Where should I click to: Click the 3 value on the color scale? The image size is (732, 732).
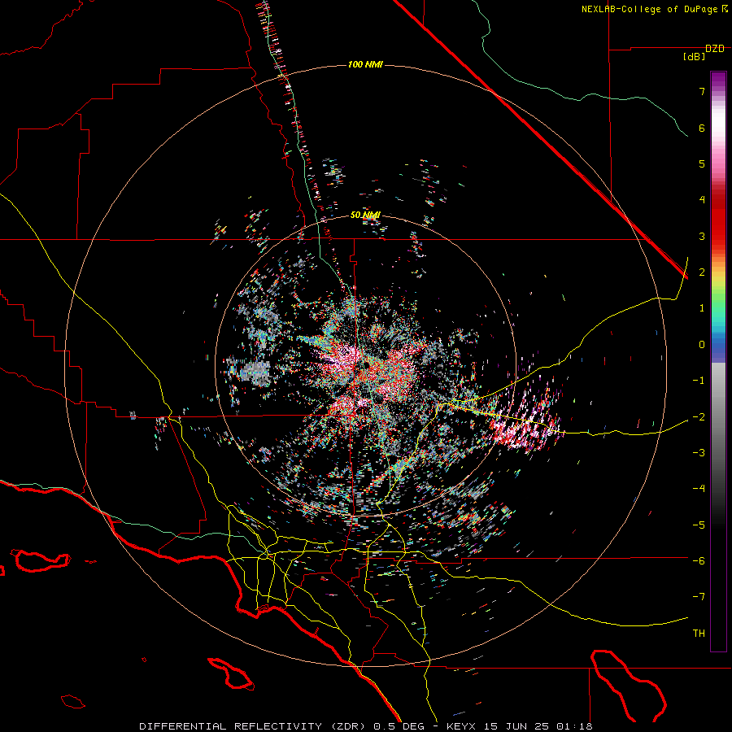[x=702, y=236]
